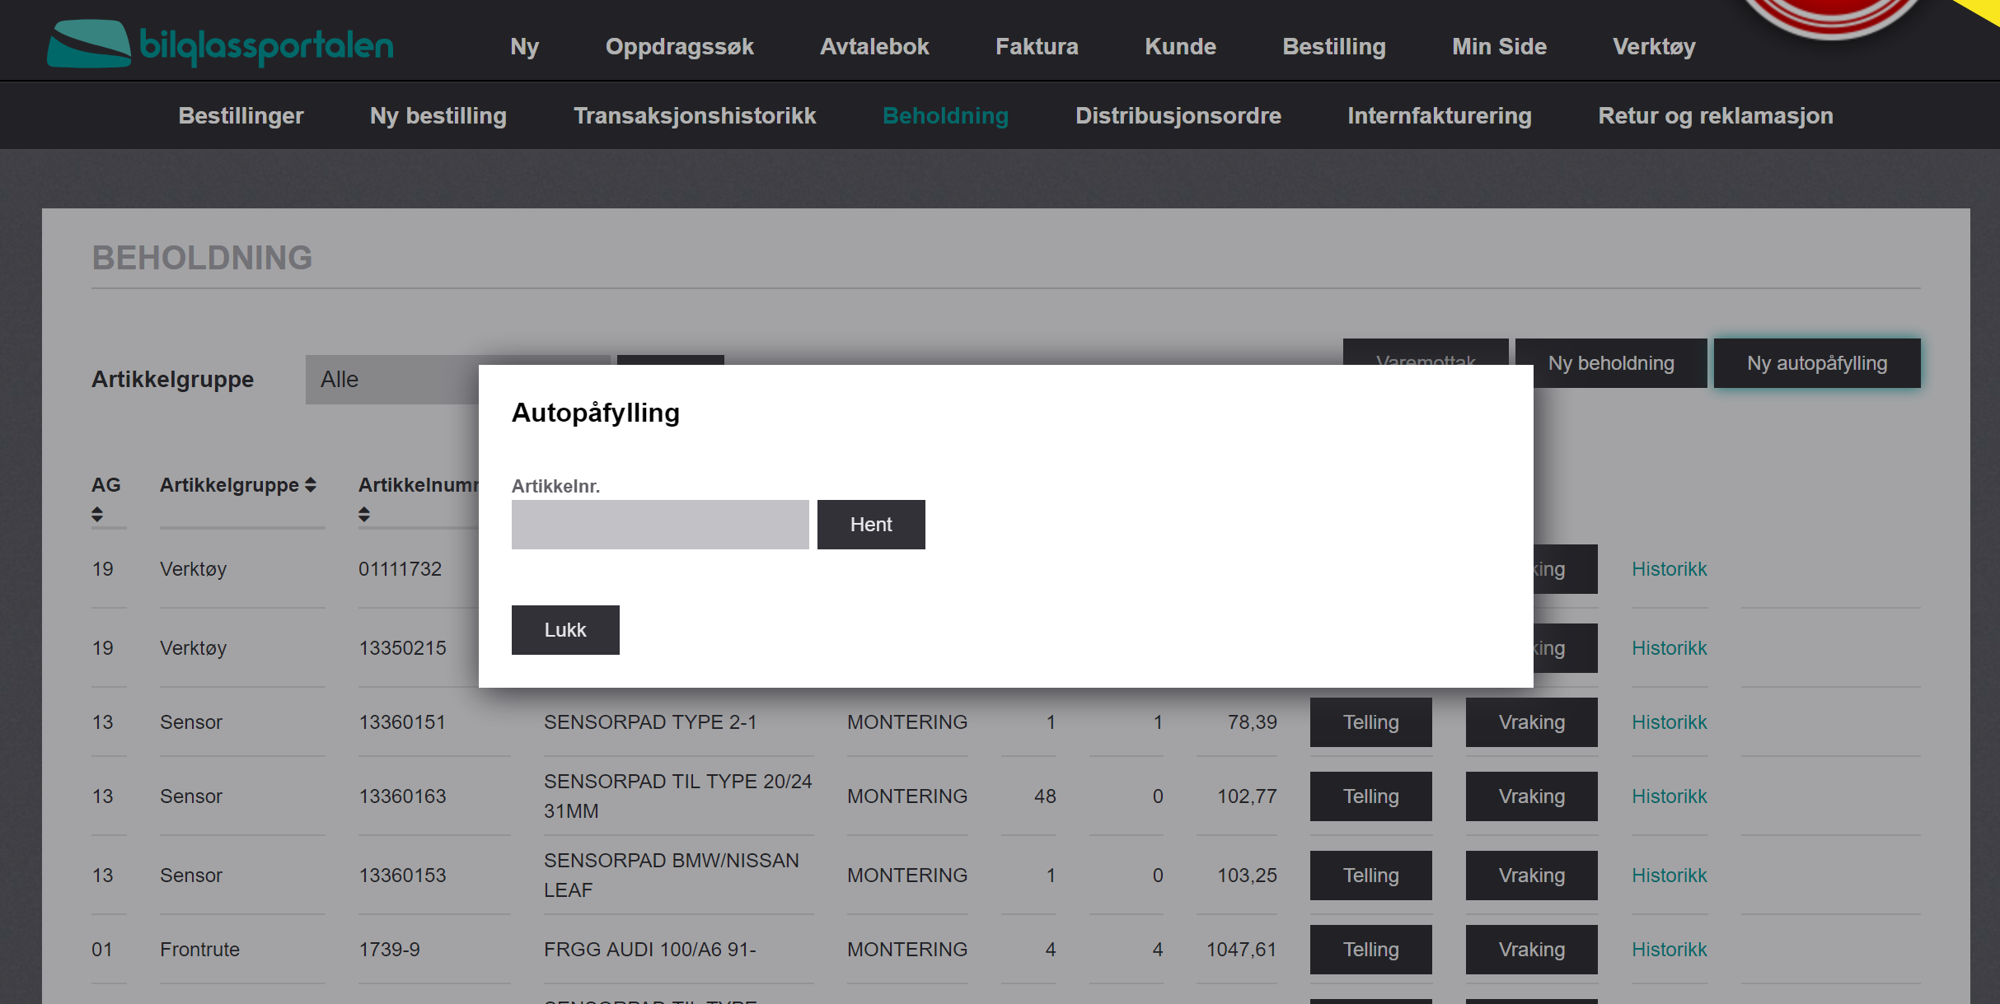Click the Ny autopåfylling button
The image size is (2000, 1004).
coord(1817,363)
